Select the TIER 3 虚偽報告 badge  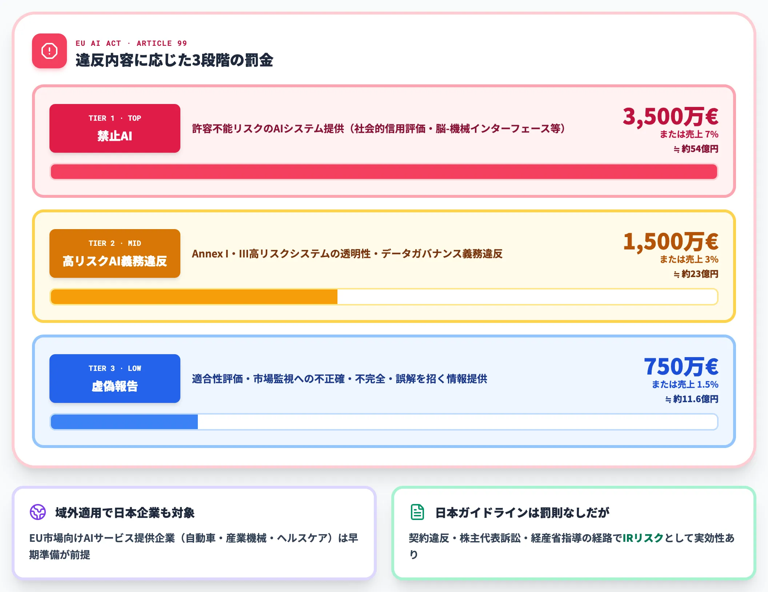click(115, 379)
